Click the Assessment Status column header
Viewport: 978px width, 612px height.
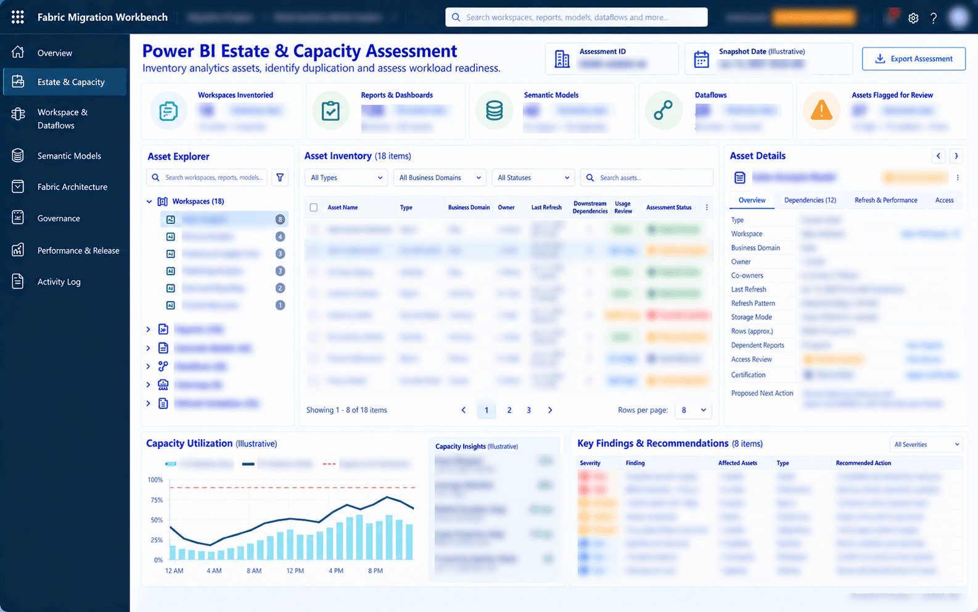click(x=669, y=208)
